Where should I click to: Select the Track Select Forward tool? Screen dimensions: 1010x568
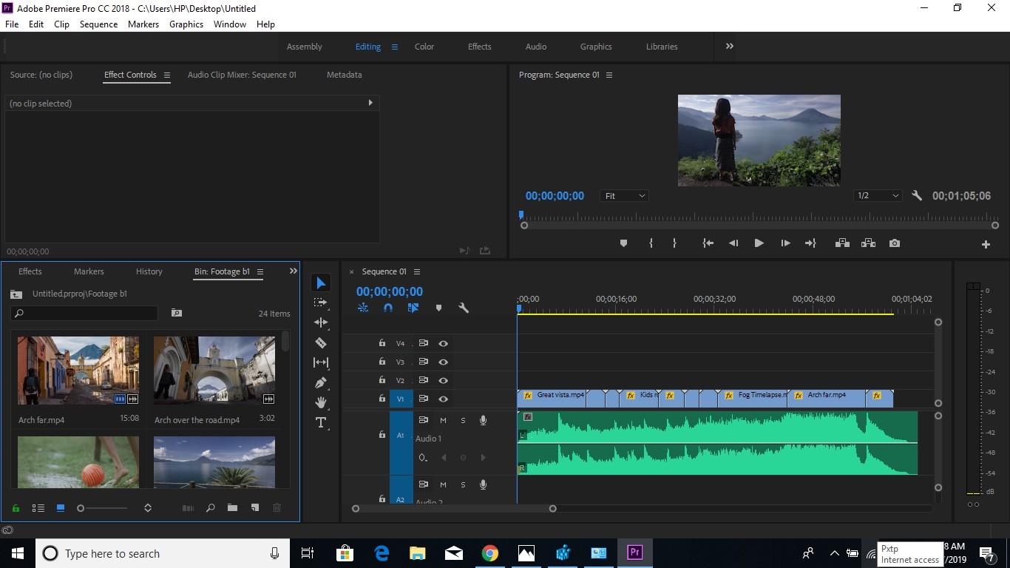pos(321,302)
